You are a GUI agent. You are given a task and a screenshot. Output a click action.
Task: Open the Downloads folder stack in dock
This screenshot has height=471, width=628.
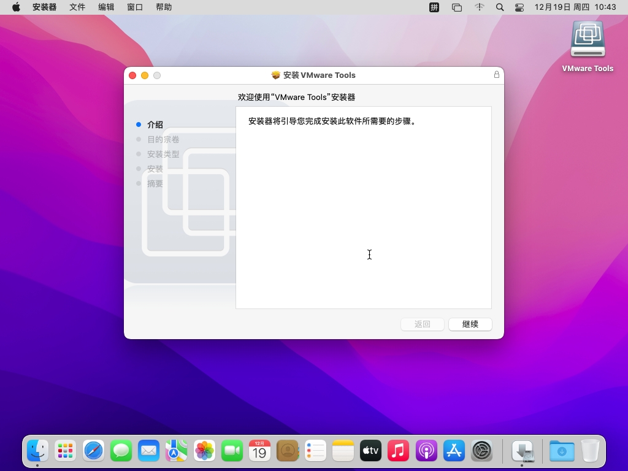click(562, 451)
